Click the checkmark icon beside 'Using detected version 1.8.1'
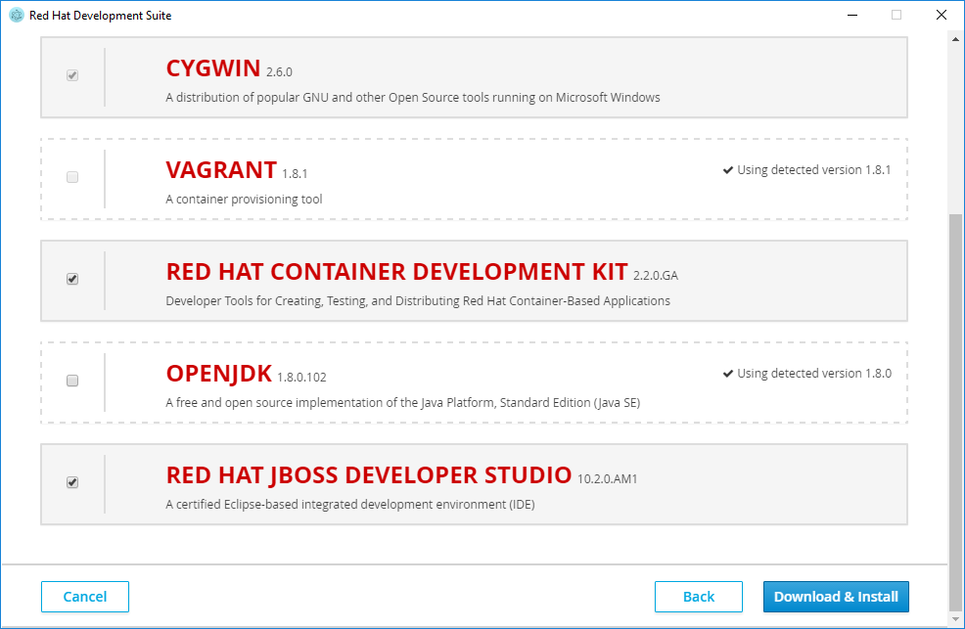Screen dimensions: 965x629 (728, 170)
